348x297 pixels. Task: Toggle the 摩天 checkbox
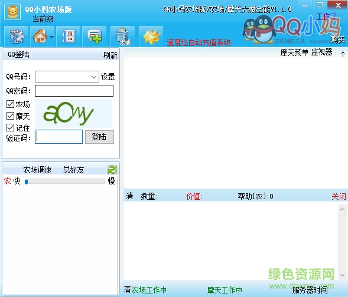(10, 115)
